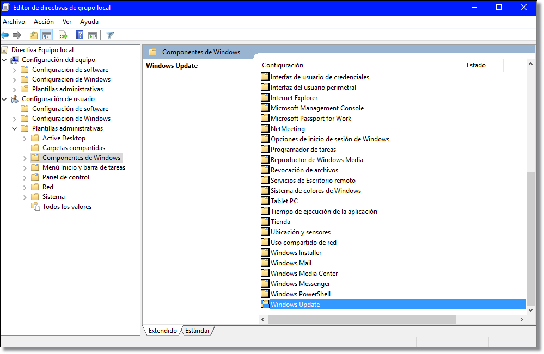Click the horizontal scrollbar left arrow
Viewport: 544px width, 354px height.
click(264, 319)
